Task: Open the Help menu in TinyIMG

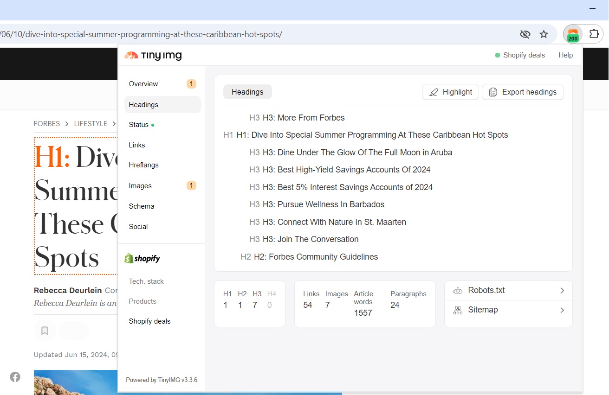Action: [565, 55]
